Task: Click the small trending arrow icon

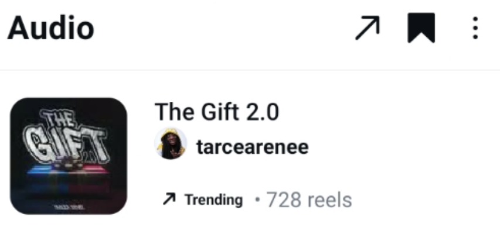Action: 169,199
